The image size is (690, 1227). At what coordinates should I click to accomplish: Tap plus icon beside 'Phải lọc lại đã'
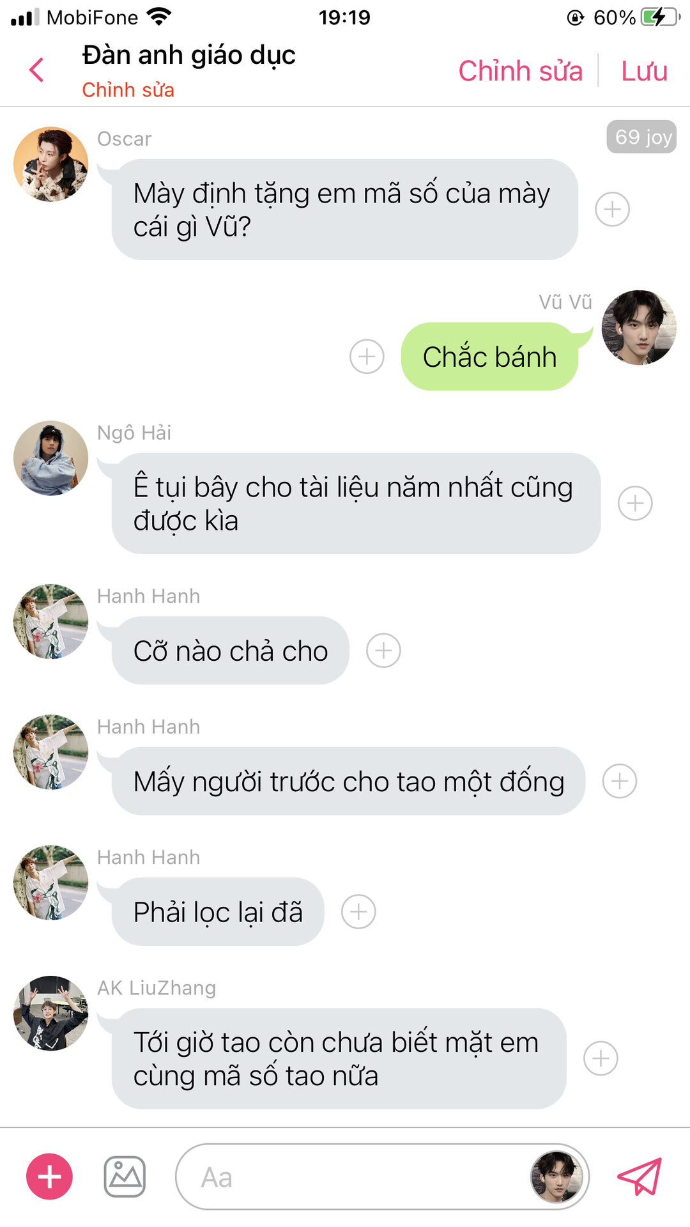[359, 912]
